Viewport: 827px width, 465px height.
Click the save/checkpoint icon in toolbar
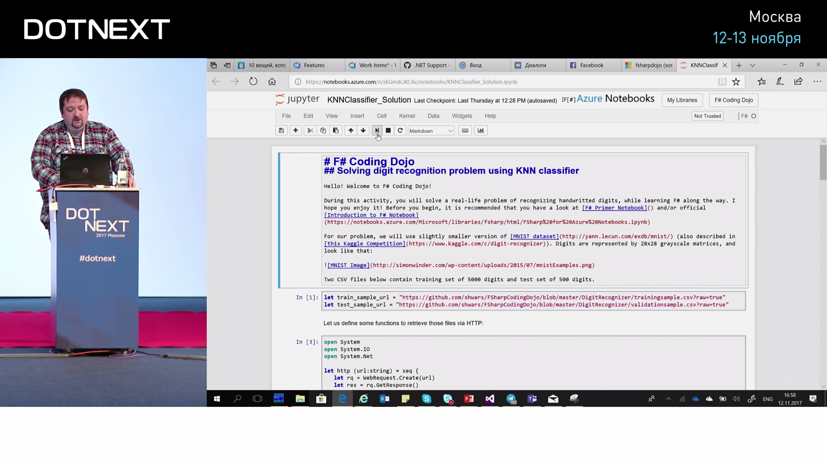[281, 130]
